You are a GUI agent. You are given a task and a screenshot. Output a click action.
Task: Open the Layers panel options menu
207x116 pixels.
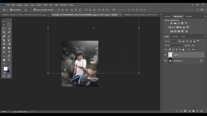(205, 36)
